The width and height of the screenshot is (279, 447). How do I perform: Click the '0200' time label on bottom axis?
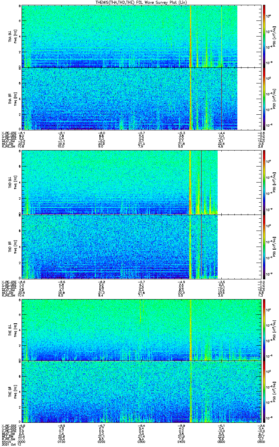101,442
